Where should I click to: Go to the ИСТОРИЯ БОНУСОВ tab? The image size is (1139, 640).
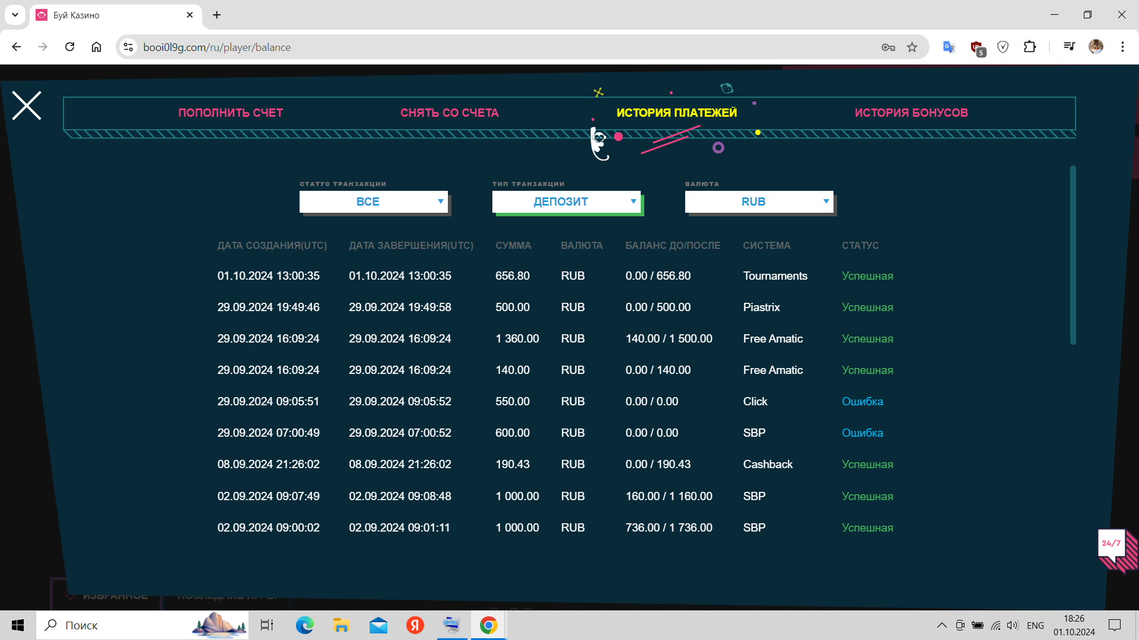coord(911,113)
